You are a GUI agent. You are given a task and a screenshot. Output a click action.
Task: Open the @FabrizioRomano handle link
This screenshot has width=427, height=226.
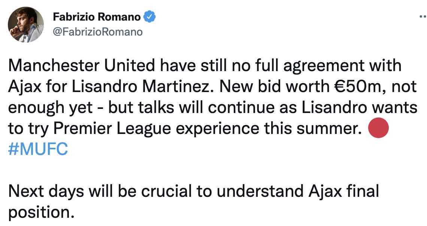coord(98,32)
